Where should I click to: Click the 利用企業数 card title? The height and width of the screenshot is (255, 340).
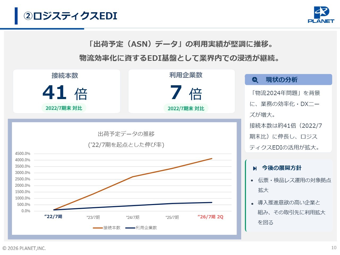coord(186,75)
